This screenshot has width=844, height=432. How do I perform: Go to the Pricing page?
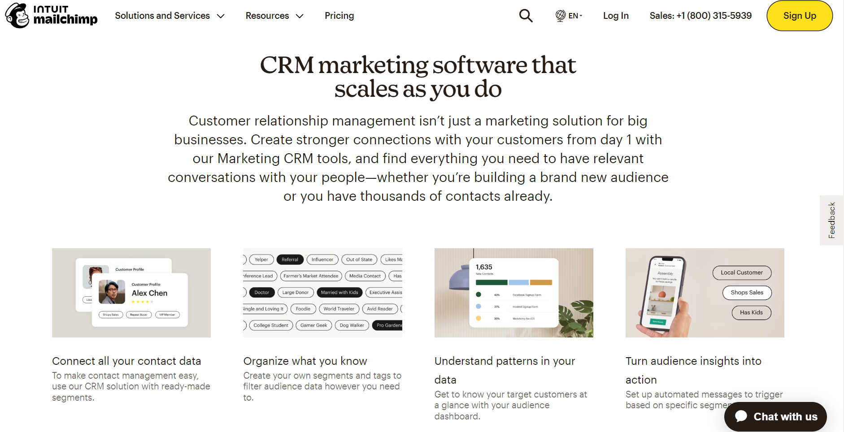coord(339,16)
